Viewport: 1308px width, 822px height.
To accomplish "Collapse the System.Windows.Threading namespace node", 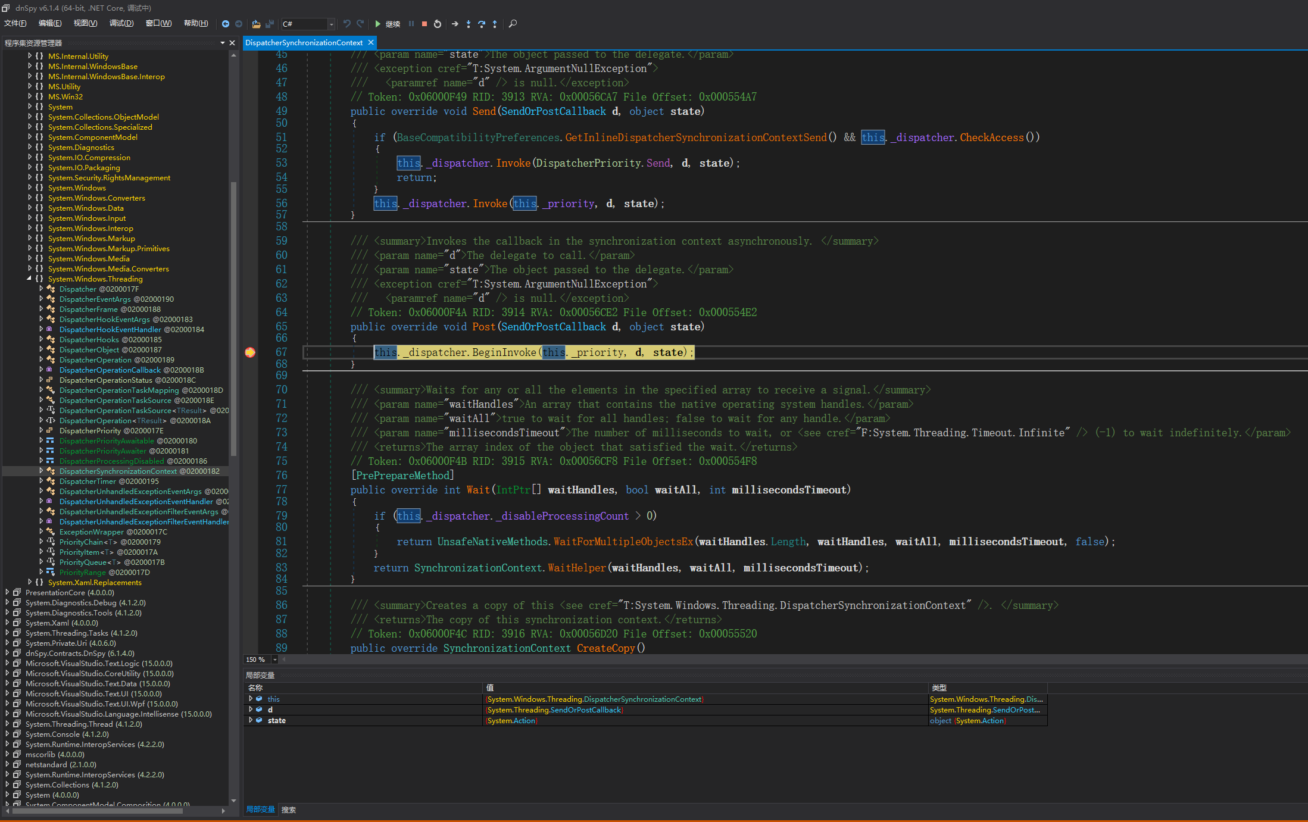I will click(x=29, y=279).
